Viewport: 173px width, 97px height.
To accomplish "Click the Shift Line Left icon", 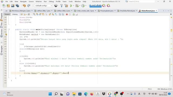I will tap(60, 14).
